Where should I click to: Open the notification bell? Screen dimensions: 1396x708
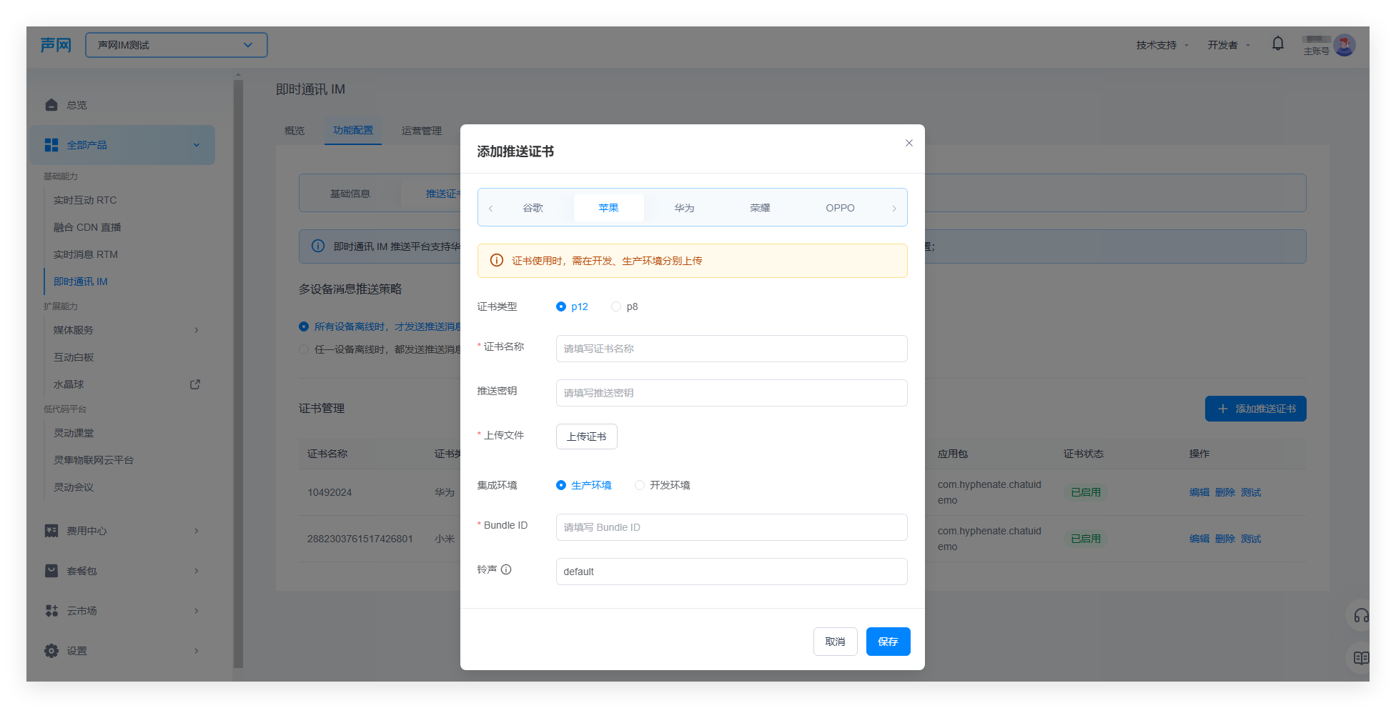coord(1278,44)
